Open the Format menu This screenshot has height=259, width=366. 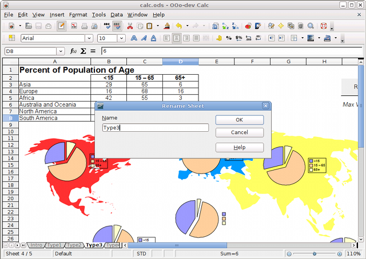click(x=78, y=14)
